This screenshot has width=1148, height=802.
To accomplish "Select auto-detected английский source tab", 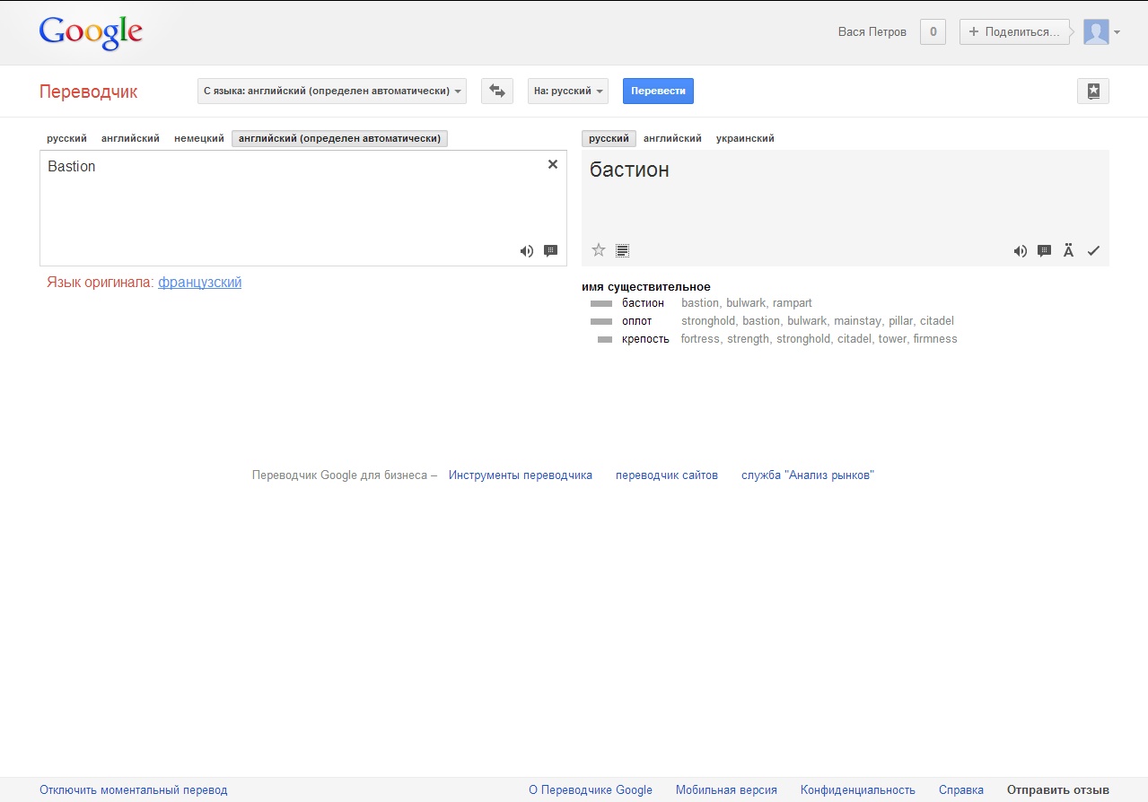I will click(339, 138).
